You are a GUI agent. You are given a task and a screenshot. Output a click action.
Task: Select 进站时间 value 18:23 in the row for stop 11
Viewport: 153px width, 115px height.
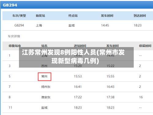(x=78, y=108)
